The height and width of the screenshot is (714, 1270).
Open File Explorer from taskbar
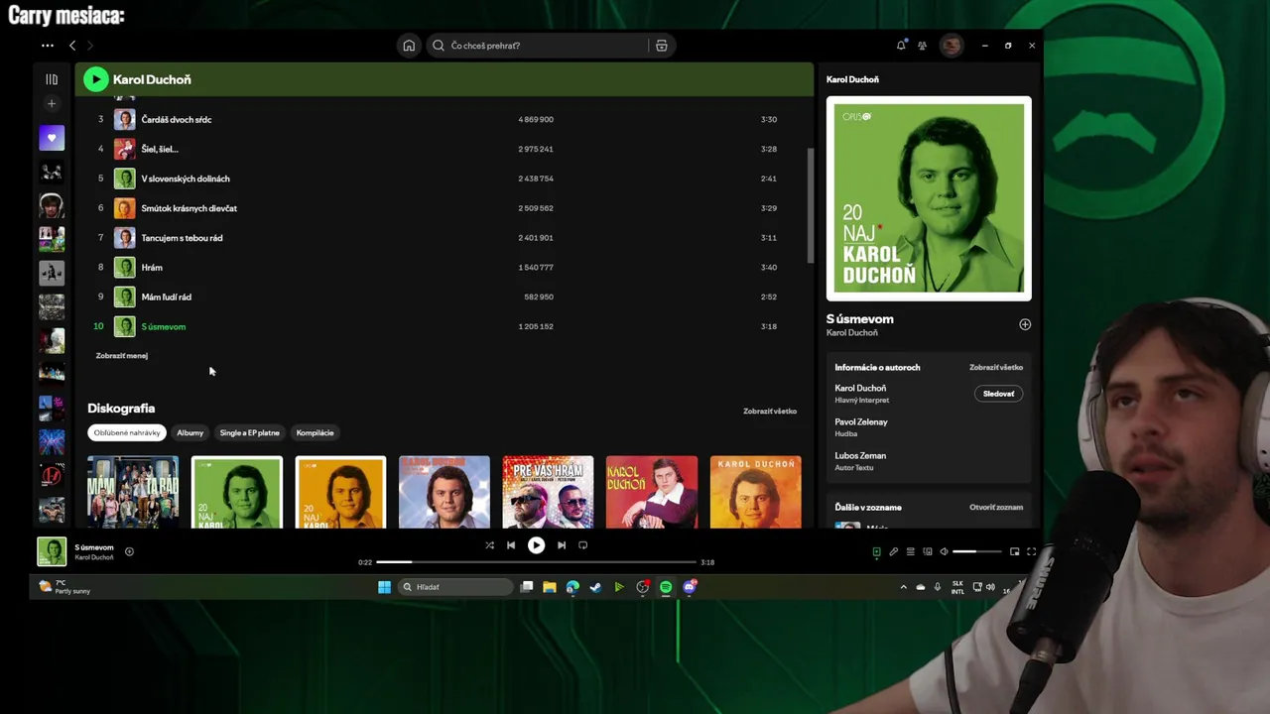tap(549, 587)
